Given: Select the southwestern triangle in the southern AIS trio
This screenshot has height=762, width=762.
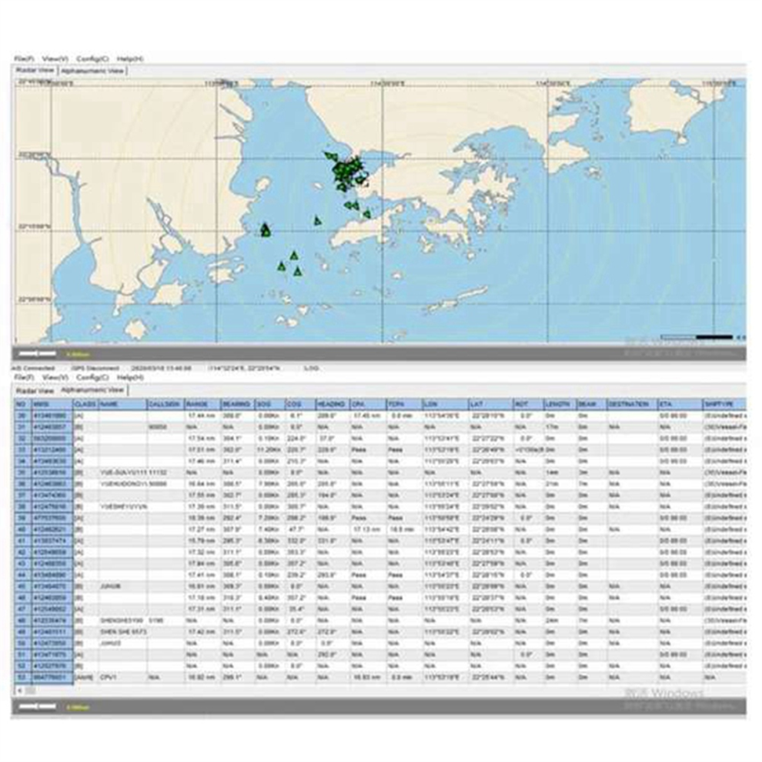Looking at the screenshot, I should 282,266.
